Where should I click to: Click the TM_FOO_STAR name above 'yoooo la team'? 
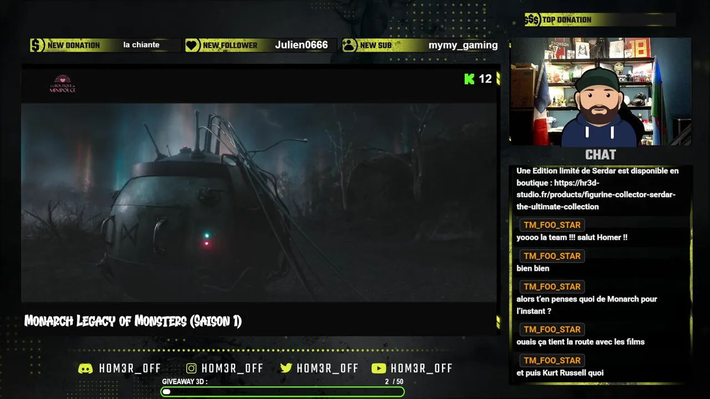click(552, 225)
